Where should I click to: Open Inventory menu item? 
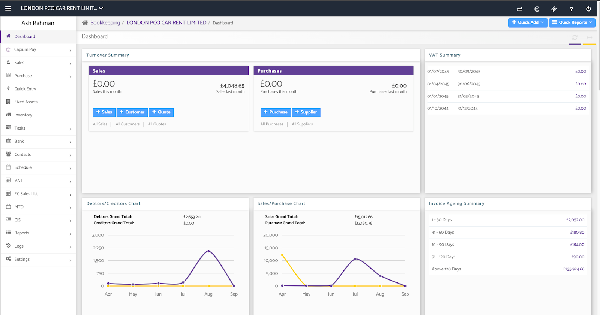pyautogui.click(x=39, y=115)
